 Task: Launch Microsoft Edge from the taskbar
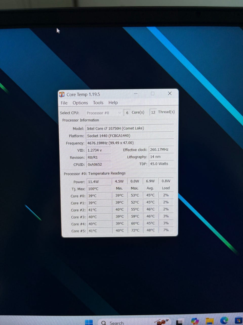coord(224,320)
